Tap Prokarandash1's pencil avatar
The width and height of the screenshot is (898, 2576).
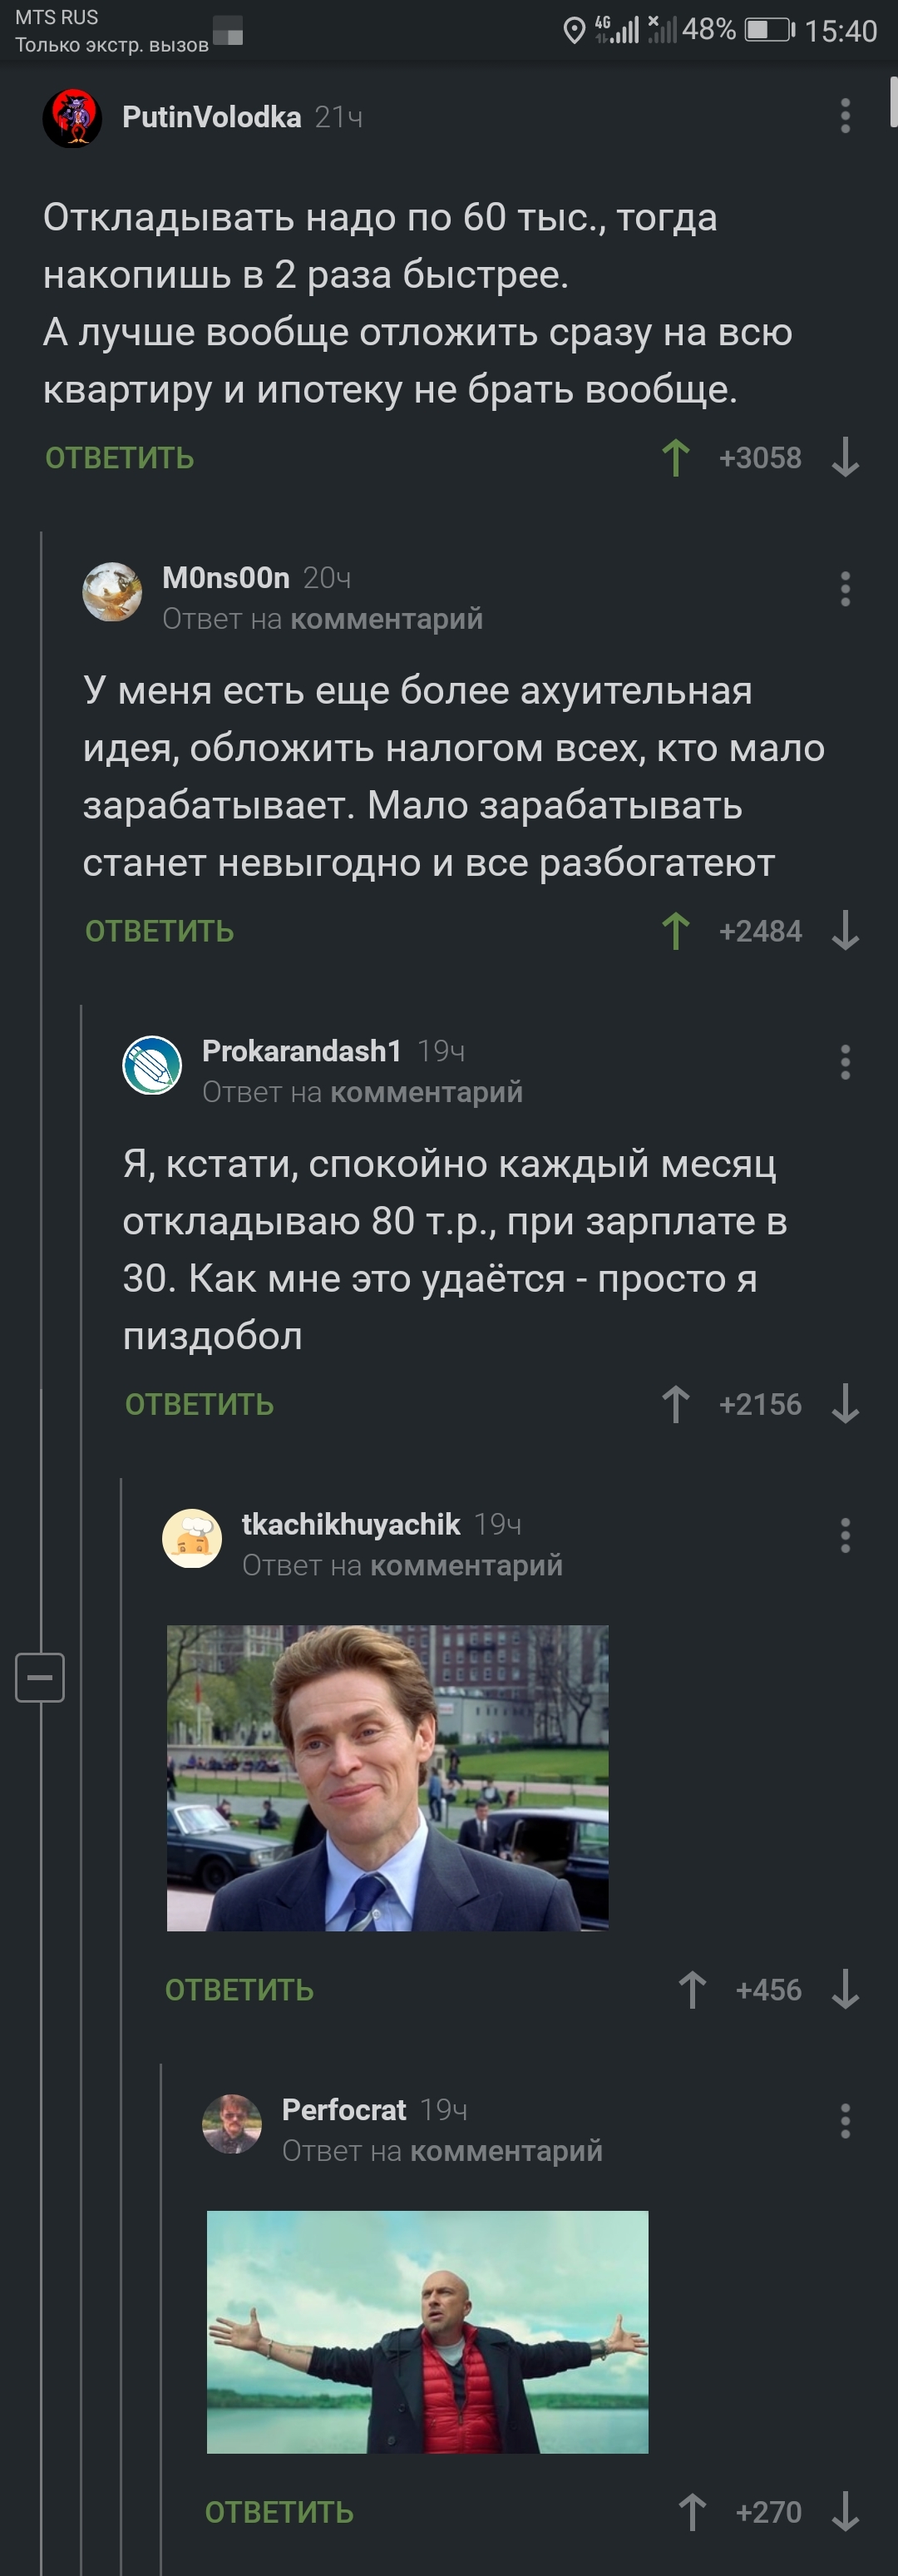point(152,1065)
